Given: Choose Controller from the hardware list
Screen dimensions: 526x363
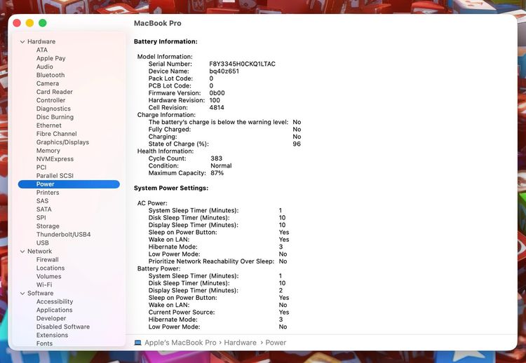Looking at the screenshot, I should tap(51, 100).
